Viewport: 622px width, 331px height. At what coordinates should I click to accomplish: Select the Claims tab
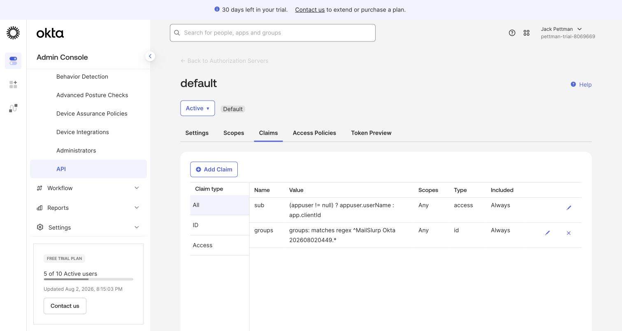[268, 133]
